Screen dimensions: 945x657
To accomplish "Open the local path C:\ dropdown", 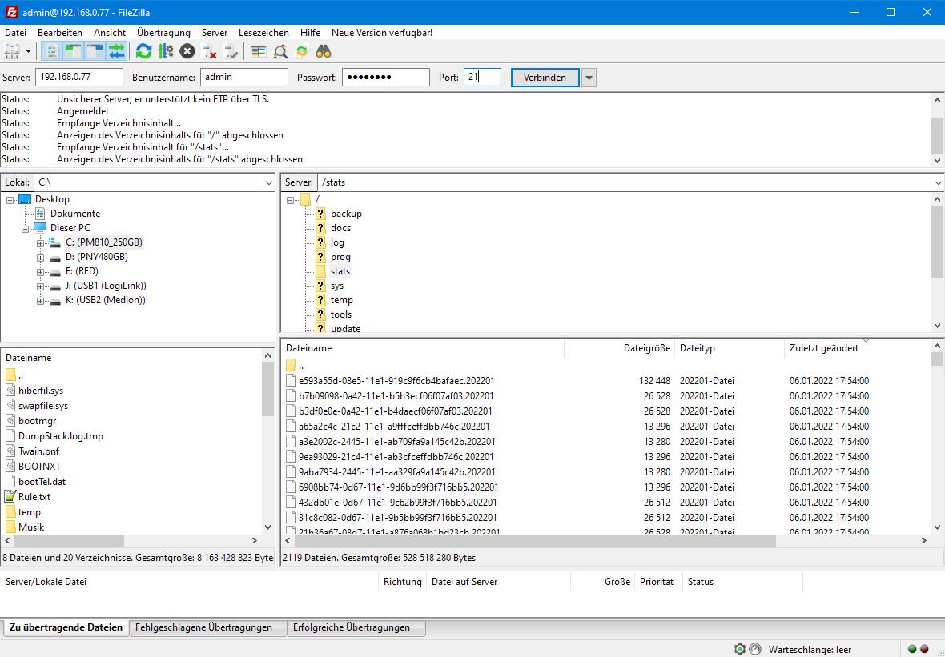I will coord(268,182).
